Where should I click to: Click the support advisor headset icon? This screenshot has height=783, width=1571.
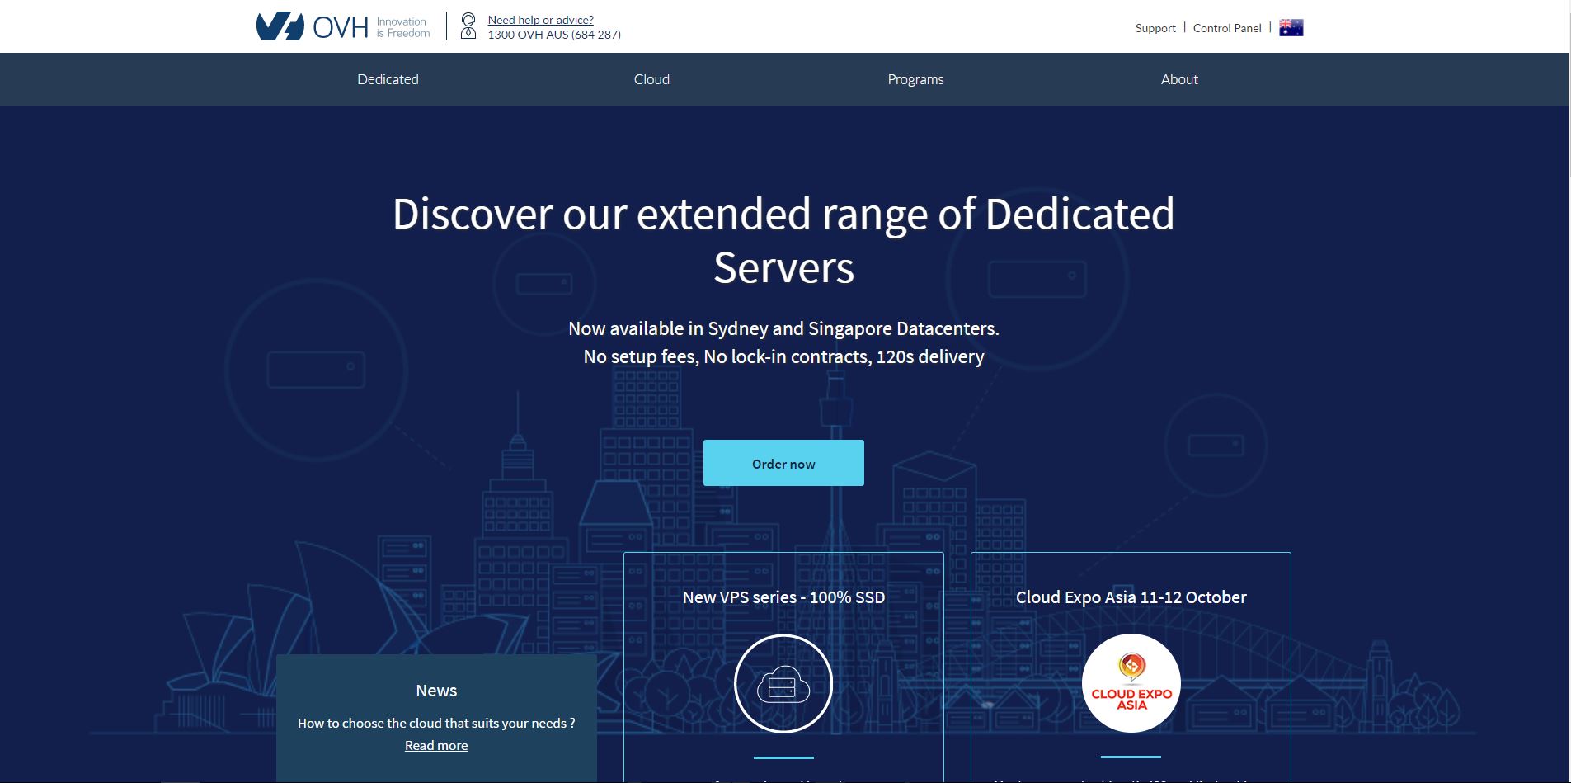tap(468, 26)
